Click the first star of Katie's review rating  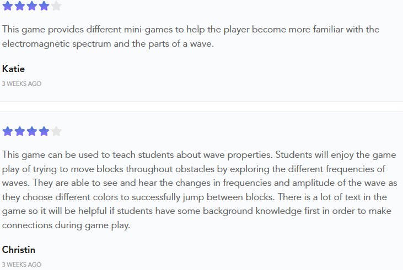pyautogui.click(x=8, y=5)
